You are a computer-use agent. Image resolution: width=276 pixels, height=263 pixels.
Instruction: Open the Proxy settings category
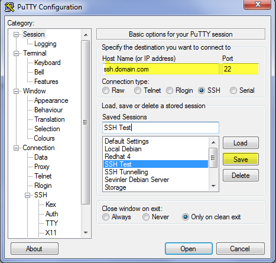42,167
